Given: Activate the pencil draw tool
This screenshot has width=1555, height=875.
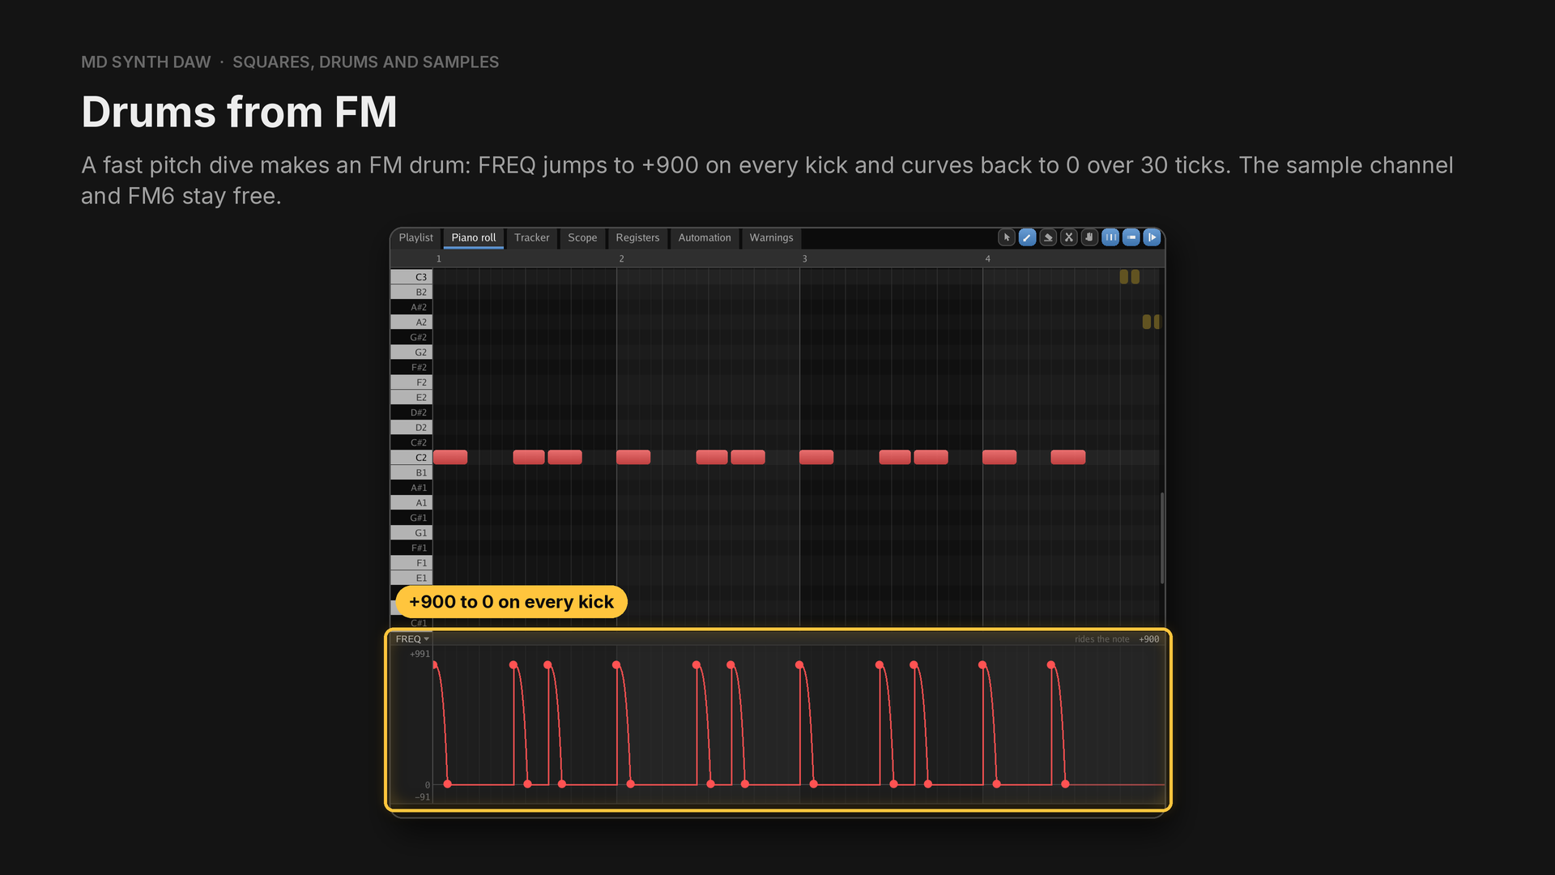Looking at the screenshot, I should 1027,237.
